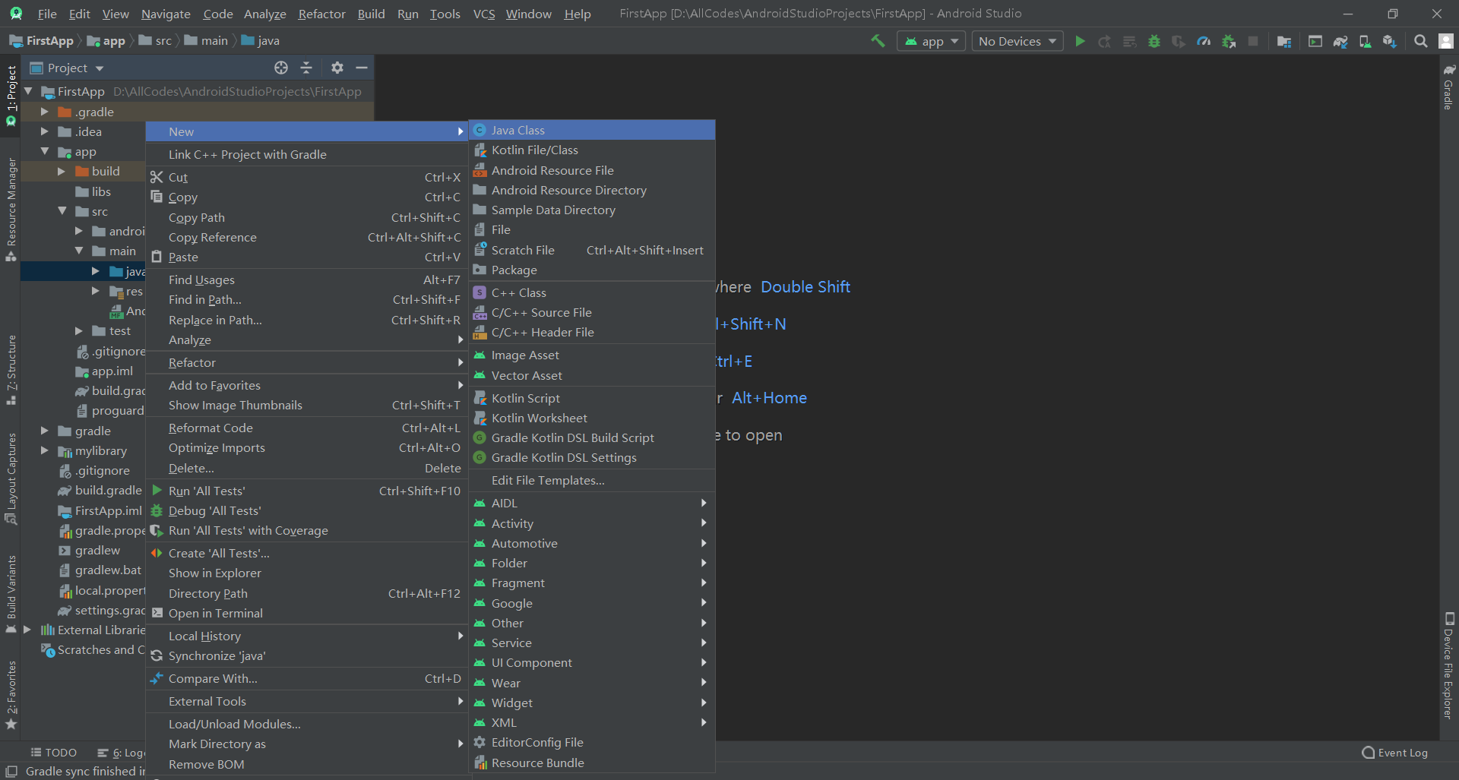Open the Build menu in menu bar
Viewport: 1459px width, 780px height.
pyautogui.click(x=371, y=14)
